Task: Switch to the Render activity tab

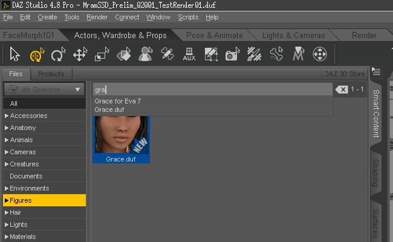Action: point(364,35)
